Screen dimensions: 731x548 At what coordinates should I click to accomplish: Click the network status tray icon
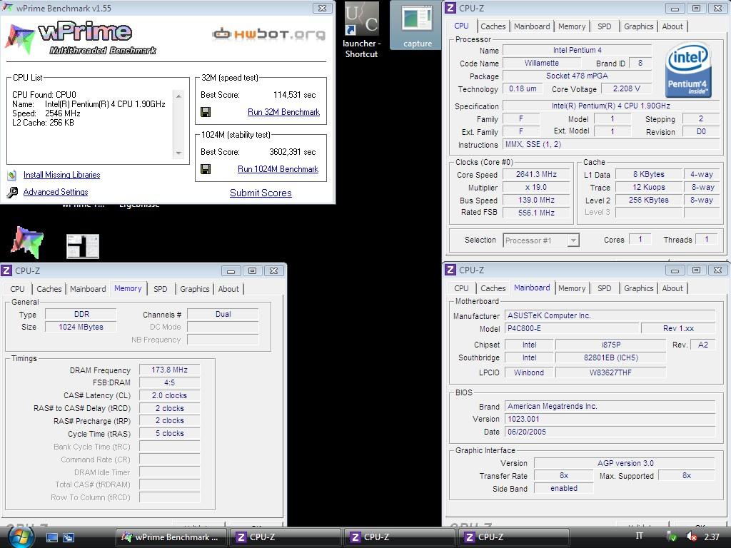click(672, 537)
